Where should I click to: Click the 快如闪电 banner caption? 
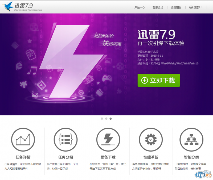click(x=112, y=43)
